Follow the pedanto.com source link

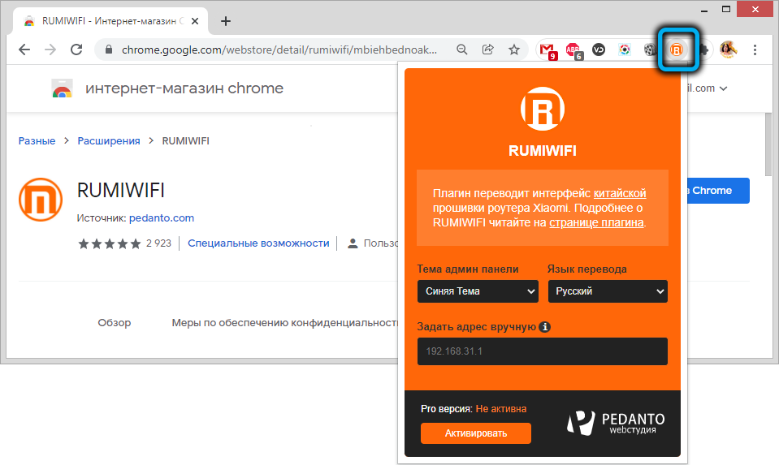point(161,218)
